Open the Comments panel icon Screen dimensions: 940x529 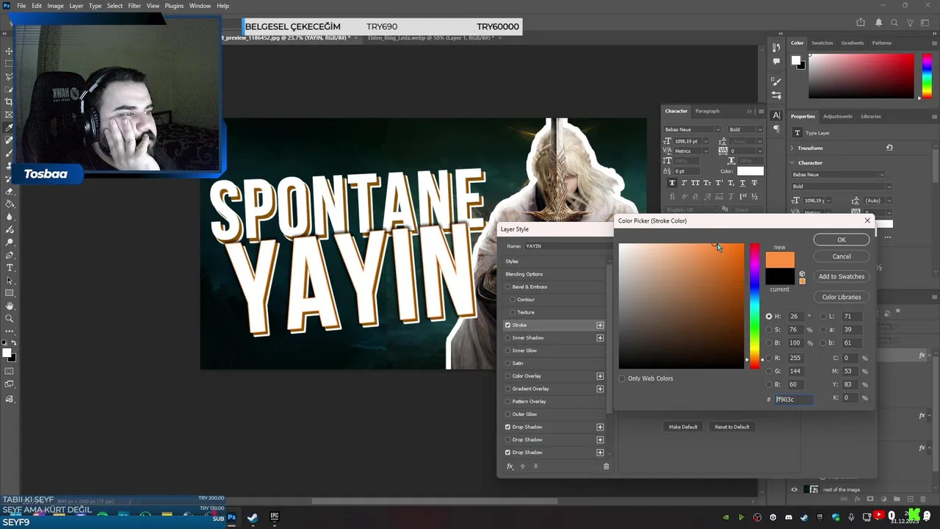[x=776, y=61]
